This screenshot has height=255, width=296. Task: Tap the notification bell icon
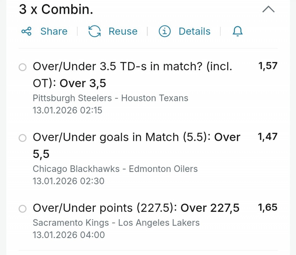point(237,31)
